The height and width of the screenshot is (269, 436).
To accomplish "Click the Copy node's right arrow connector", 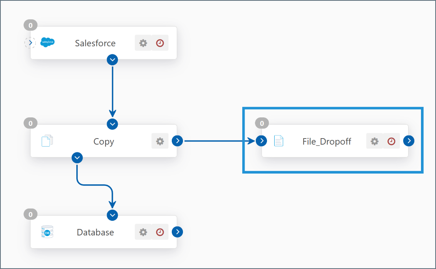I will 177,141.
